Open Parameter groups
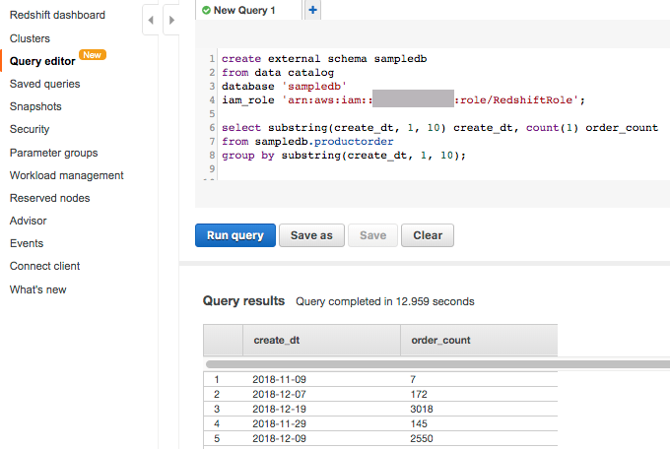The width and height of the screenshot is (670, 449). [54, 153]
